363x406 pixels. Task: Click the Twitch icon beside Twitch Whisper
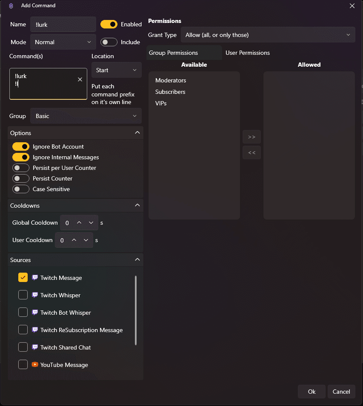[x=36, y=295]
